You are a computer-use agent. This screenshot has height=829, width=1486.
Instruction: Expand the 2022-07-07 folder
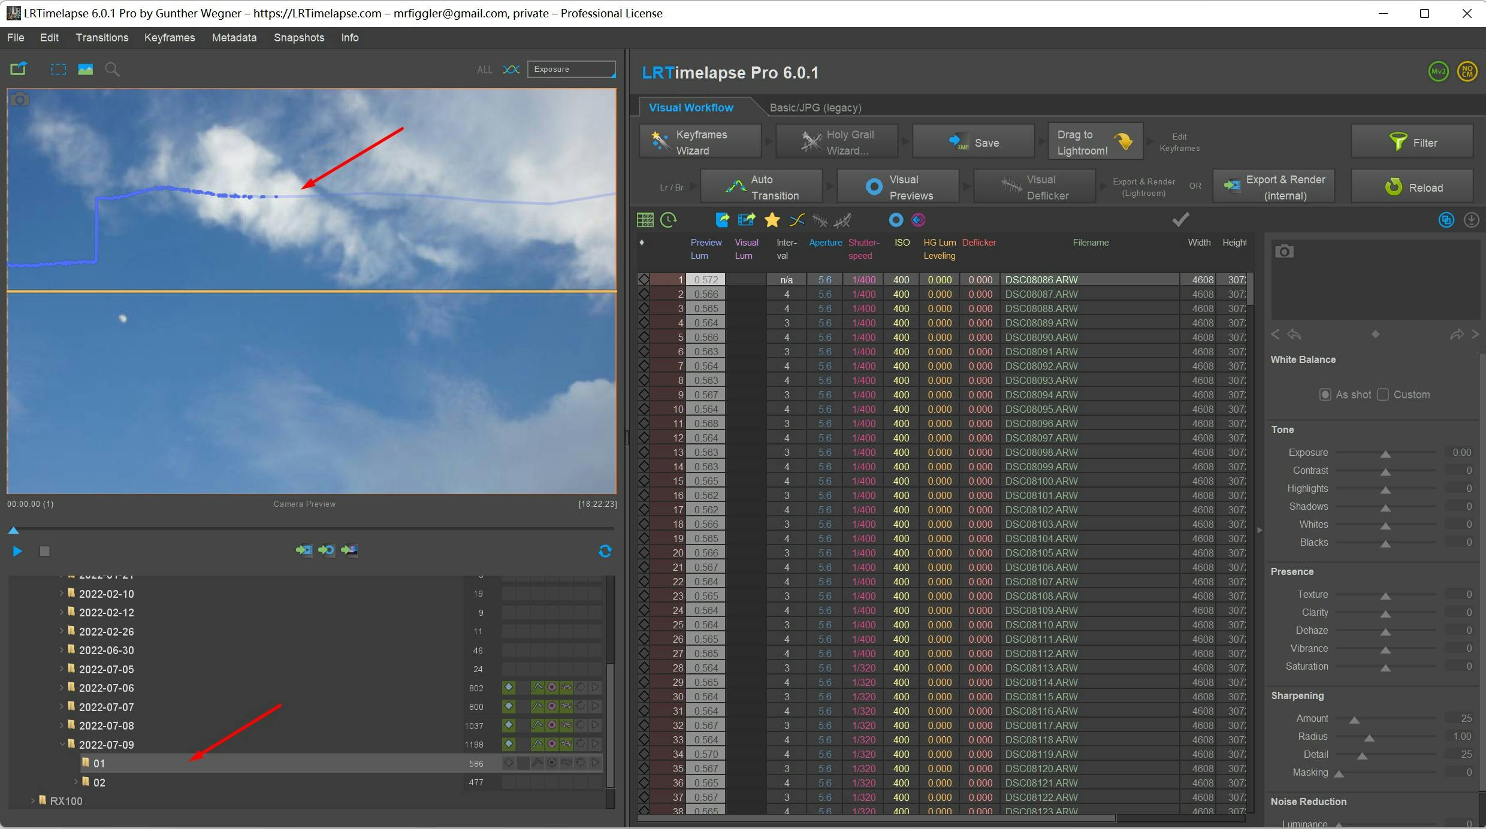click(61, 707)
